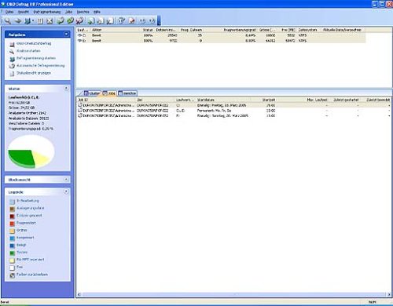Select the Permanent Mo, Fr, So job

234,111
